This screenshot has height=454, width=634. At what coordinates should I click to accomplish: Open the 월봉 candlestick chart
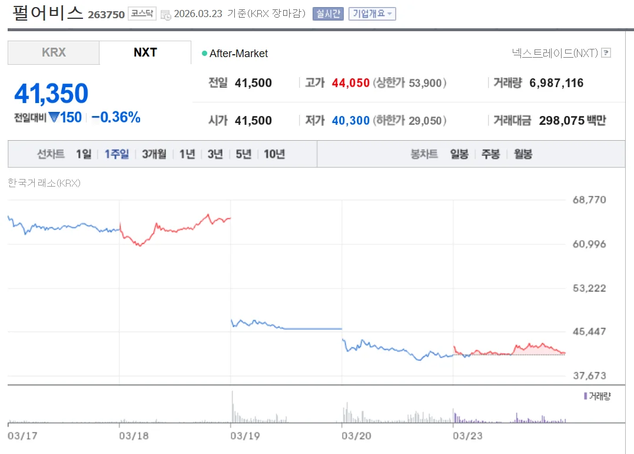[523, 154]
